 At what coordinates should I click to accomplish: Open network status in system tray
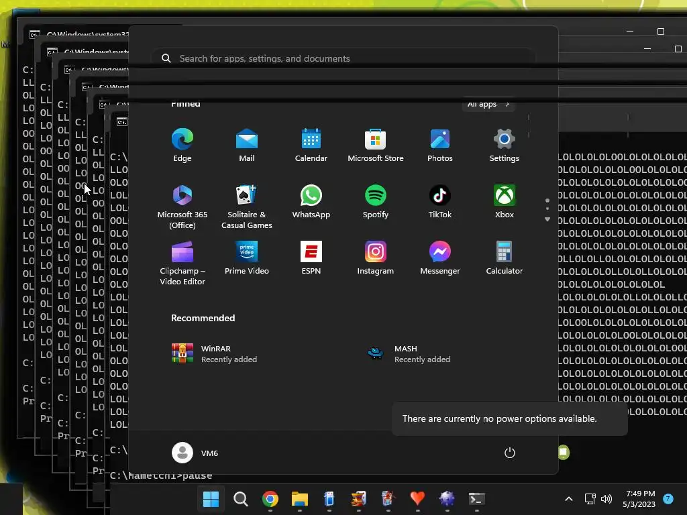click(590, 499)
